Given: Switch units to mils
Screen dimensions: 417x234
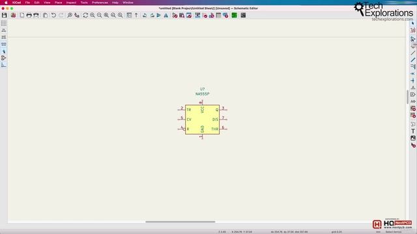Looking at the screenshot, I should 4,37.
